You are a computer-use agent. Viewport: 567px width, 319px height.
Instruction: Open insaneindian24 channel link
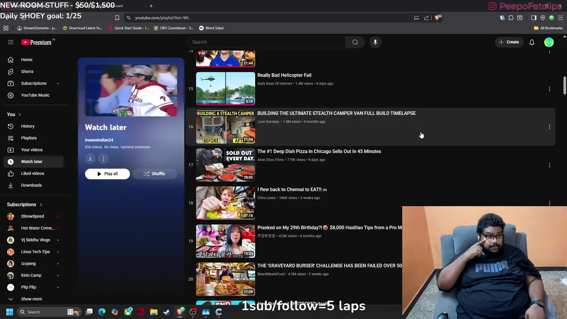(x=99, y=140)
